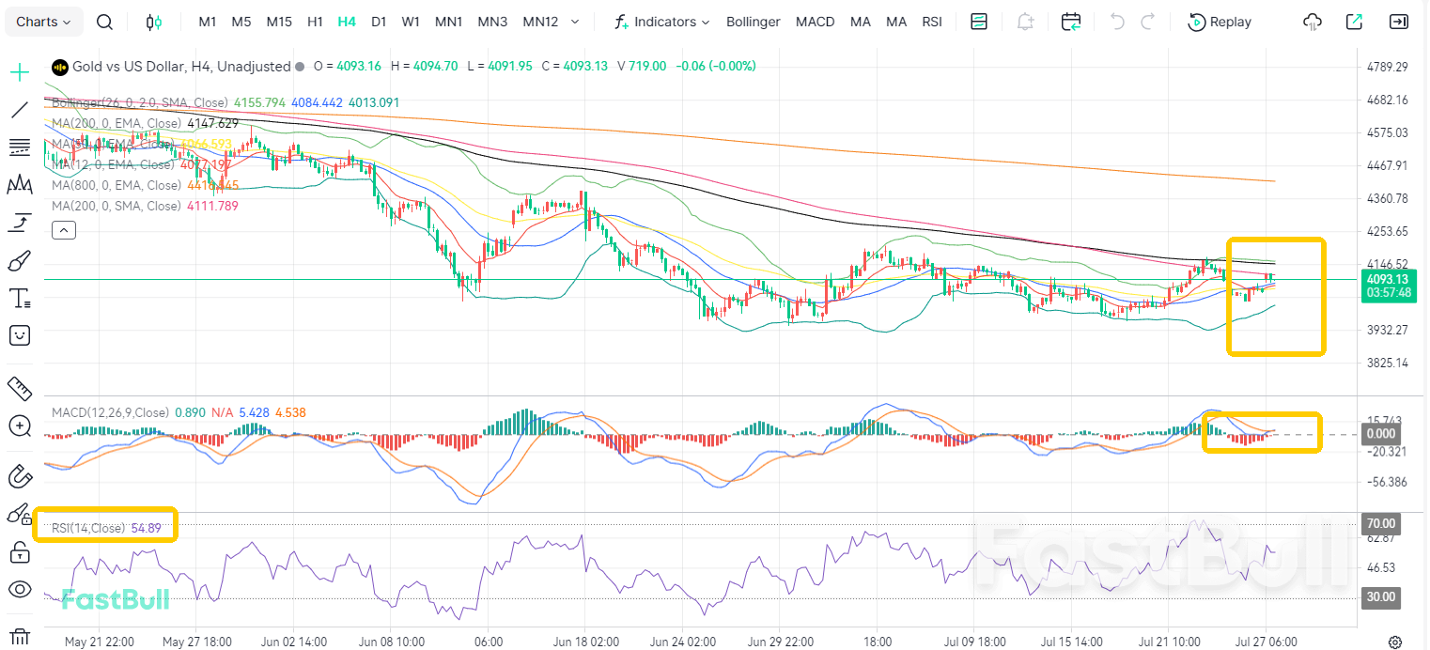Select the active H4 timeframe

click(347, 22)
